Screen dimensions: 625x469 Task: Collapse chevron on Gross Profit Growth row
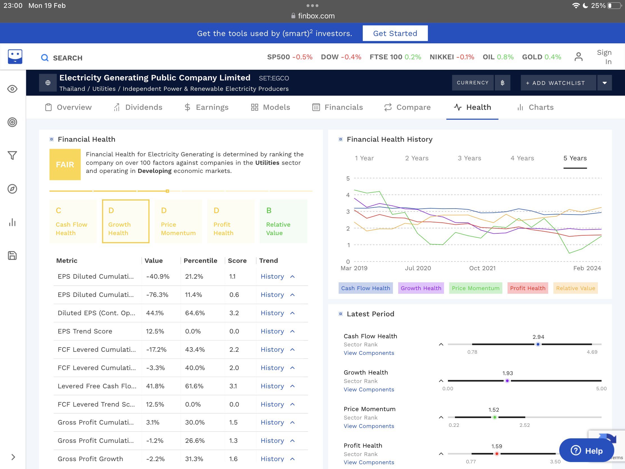pyautogui.click(x=293, y=459)
